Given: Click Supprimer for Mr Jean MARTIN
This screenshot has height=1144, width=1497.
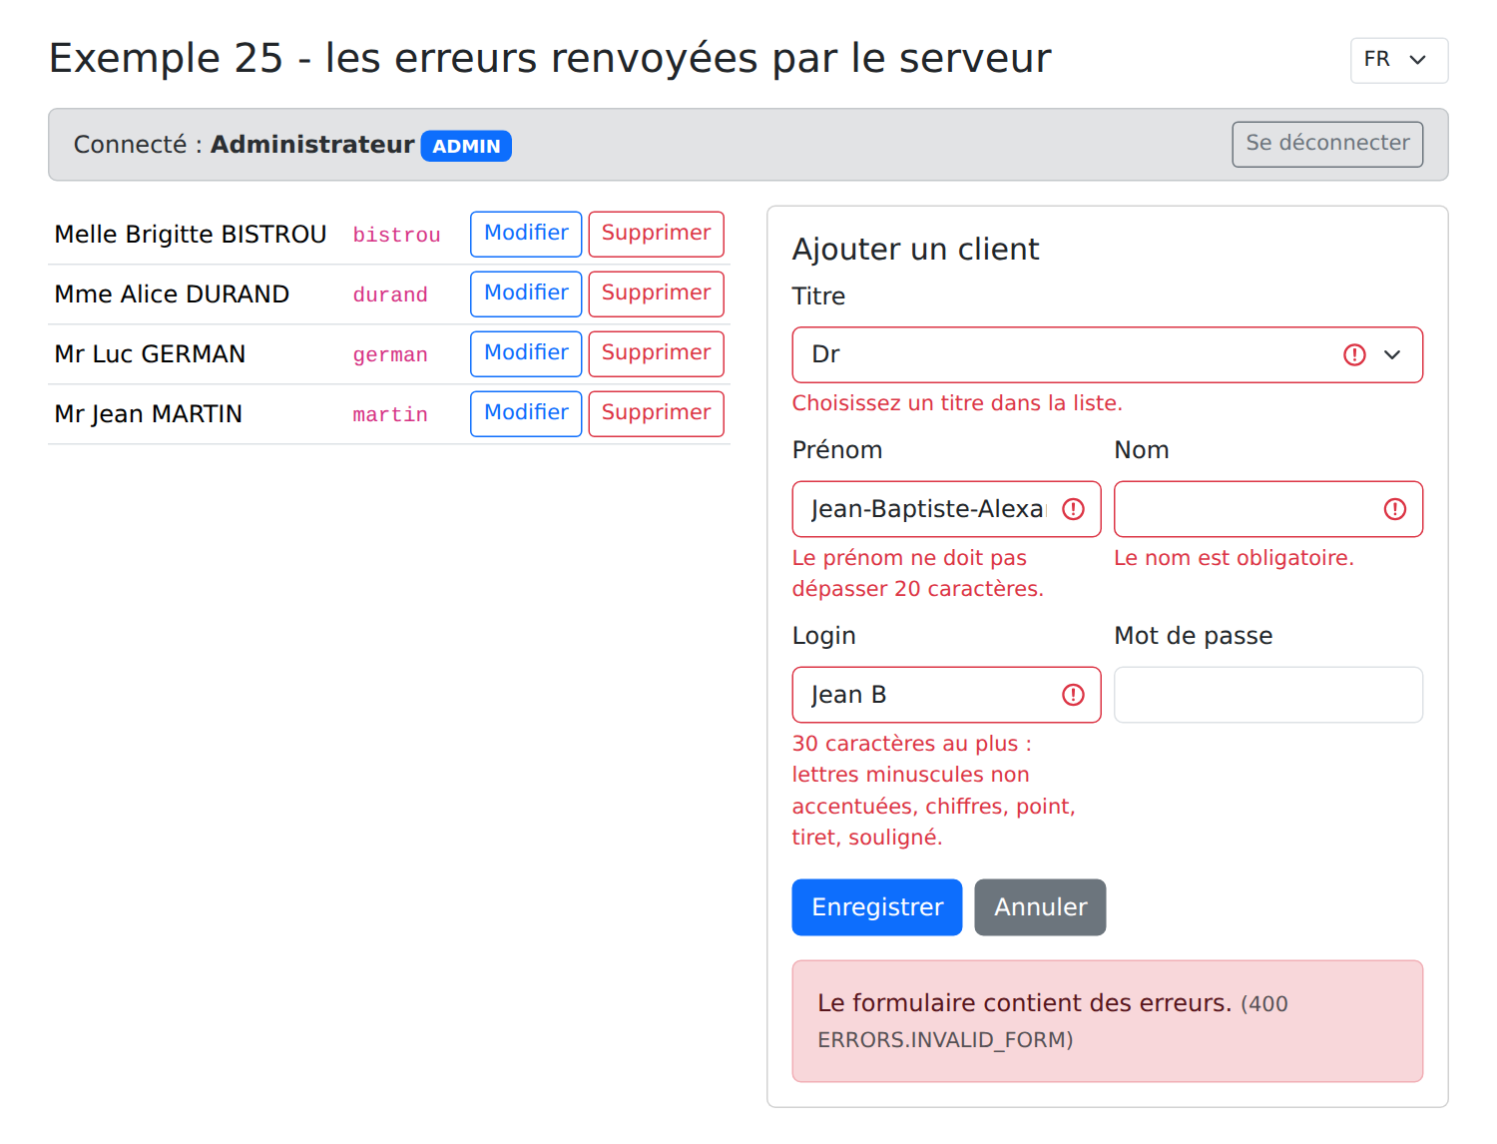Looking at the screenshot, I should point(656,413).
